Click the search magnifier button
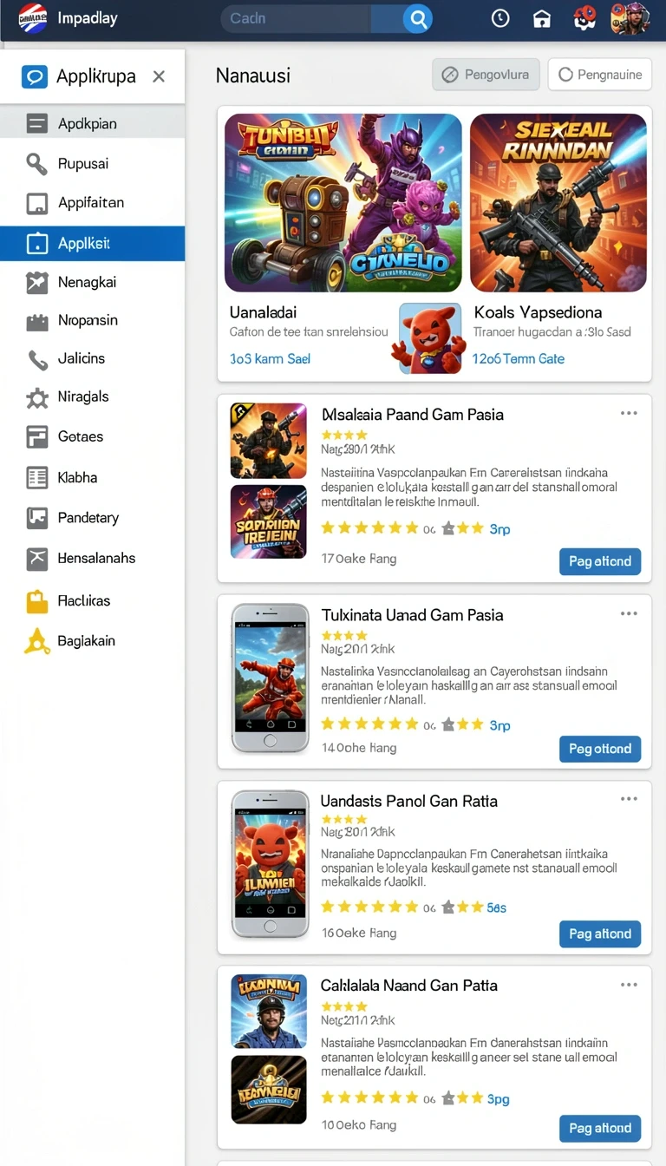Image resolution: width=666 pixels, height=1166 pixels. pos(417,18)
